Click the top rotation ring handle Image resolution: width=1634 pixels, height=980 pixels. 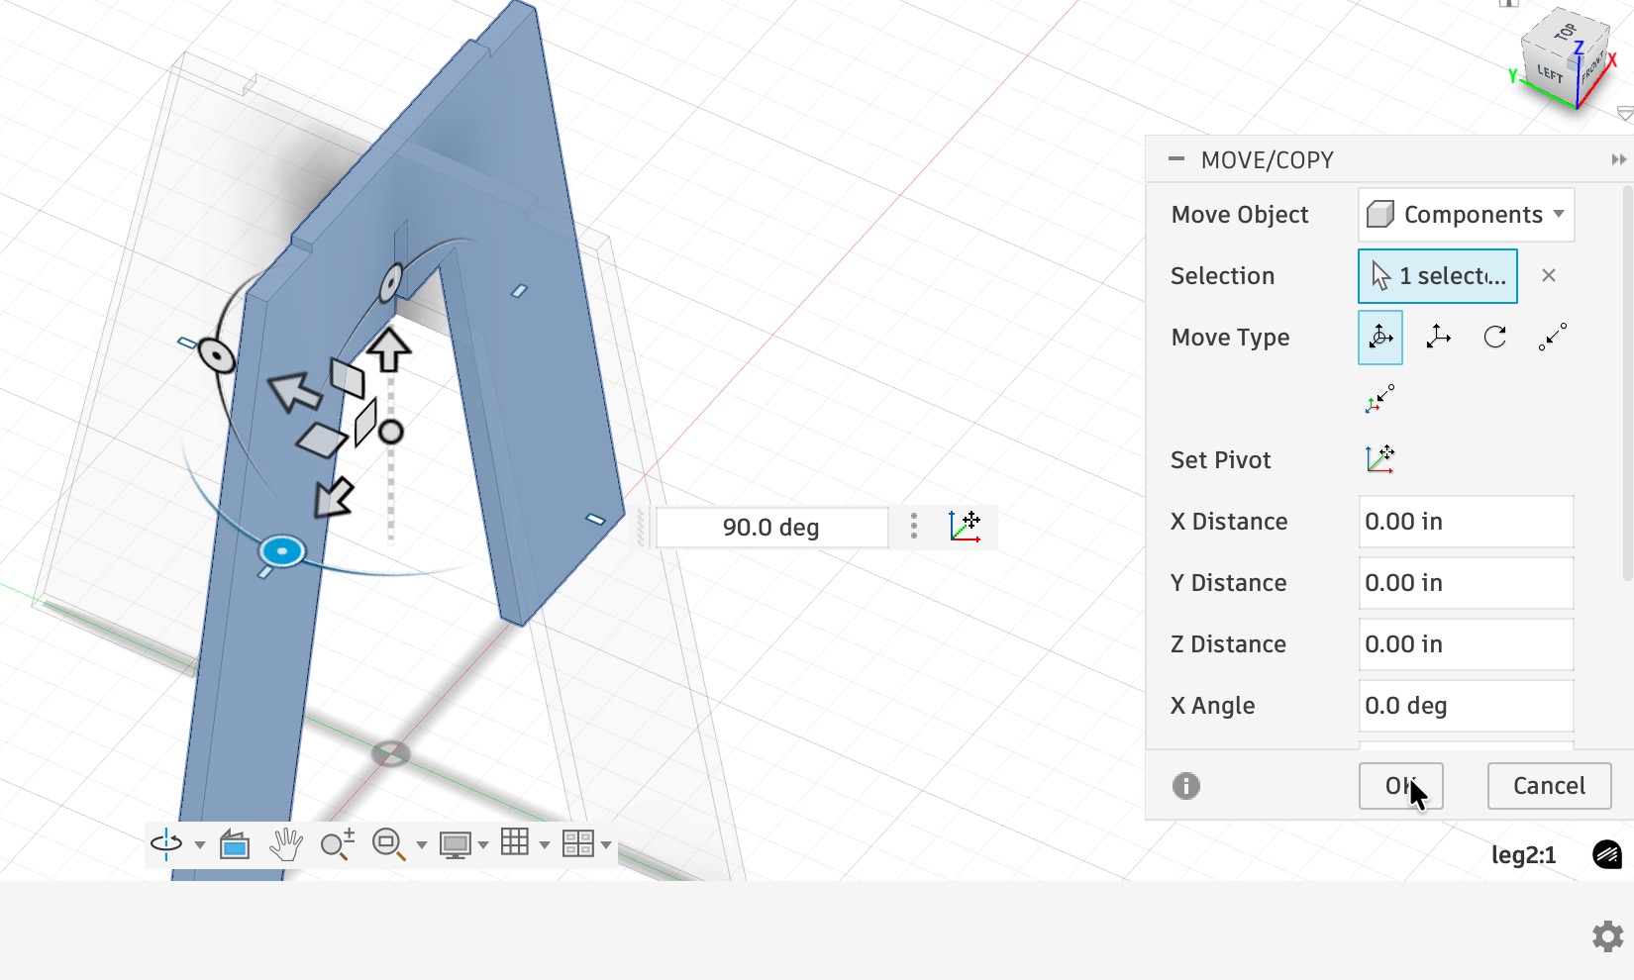391,282
